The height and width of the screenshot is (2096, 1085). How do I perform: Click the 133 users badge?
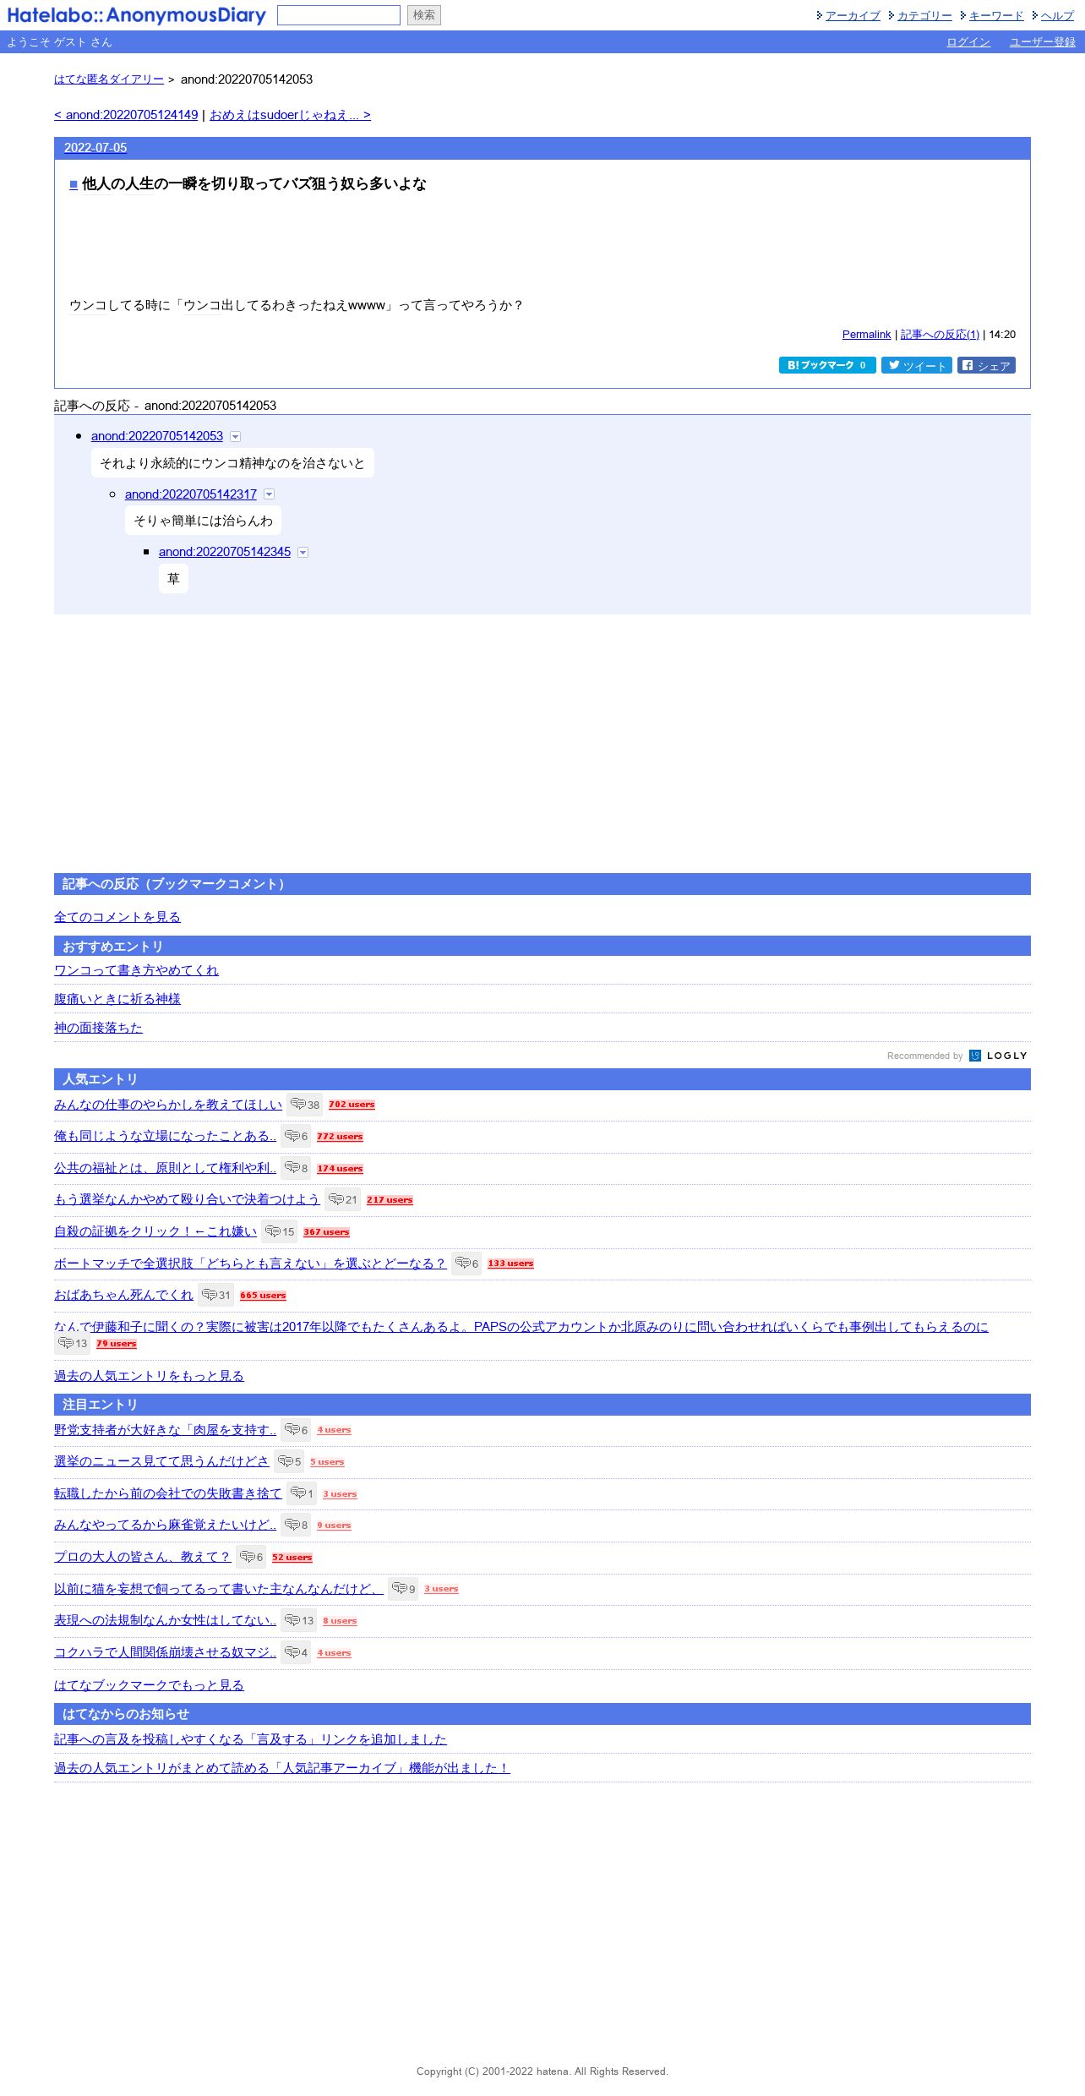(x=510, y=1264)
